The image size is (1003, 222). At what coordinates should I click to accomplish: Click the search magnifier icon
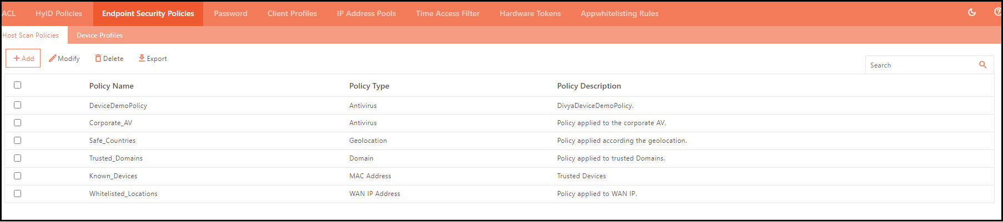click(982, 65)
